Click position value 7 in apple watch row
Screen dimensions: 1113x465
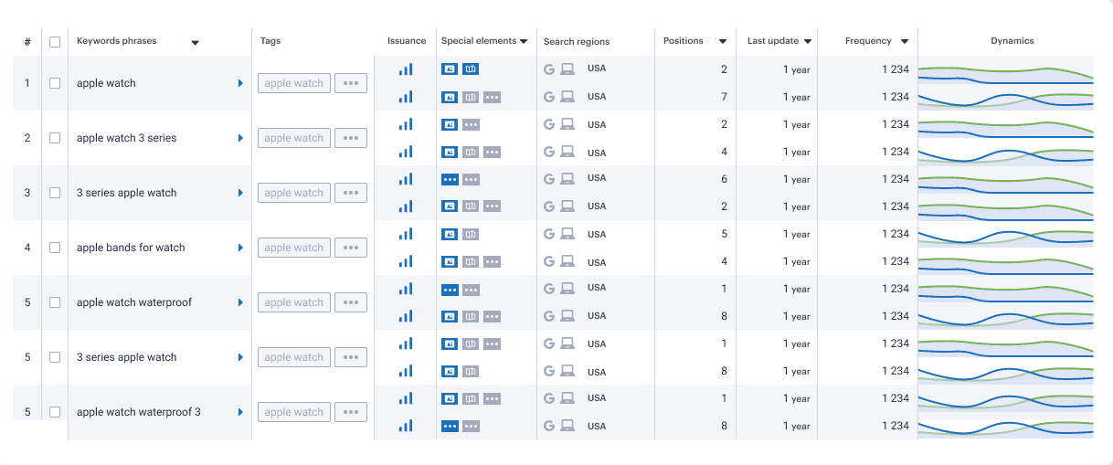tap(724, 97)
